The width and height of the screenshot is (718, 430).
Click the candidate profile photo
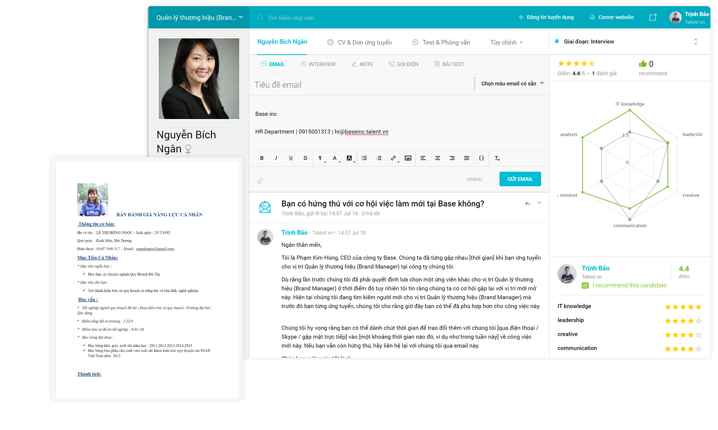point(199,79)
